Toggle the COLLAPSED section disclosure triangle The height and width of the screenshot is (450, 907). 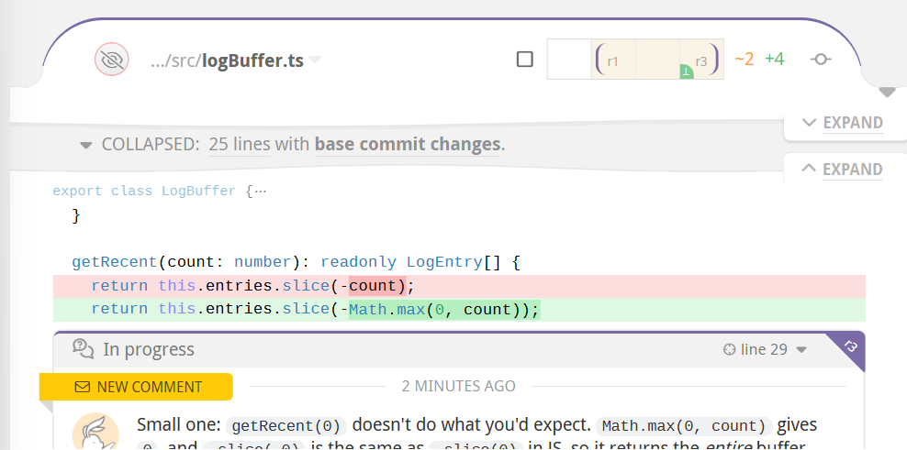pyautogui.click(x=86, y=145)
